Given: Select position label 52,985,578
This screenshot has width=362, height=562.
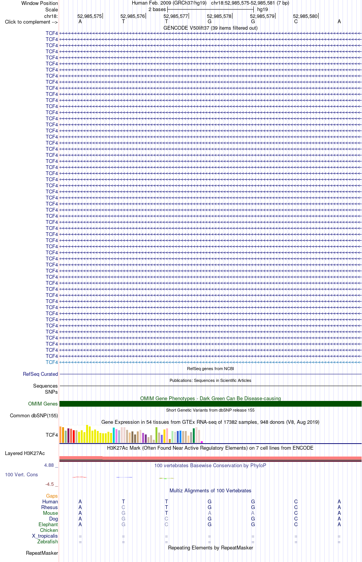Looking at the screenshot, I should [x=219, y=16].
